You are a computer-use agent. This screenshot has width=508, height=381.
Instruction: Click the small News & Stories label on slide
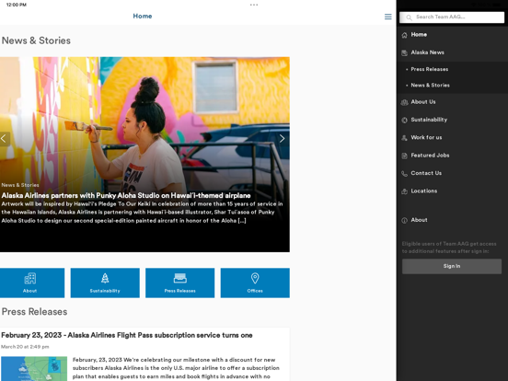tap(20, 185)
